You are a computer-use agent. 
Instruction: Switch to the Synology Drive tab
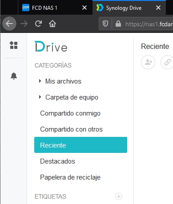pyautogui.click(x=129, y=8)
